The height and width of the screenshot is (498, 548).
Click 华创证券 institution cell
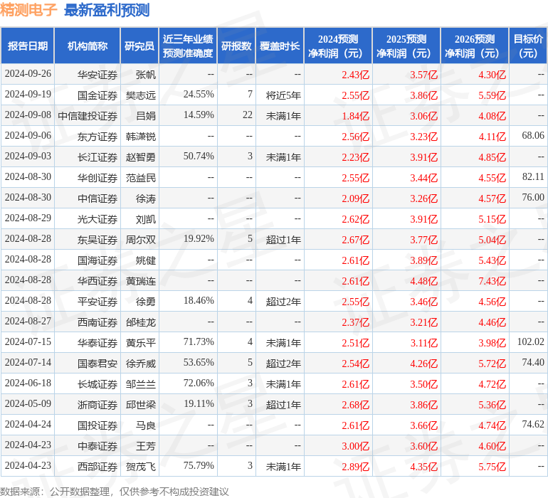pyautogui.click(x=98, y=178)
